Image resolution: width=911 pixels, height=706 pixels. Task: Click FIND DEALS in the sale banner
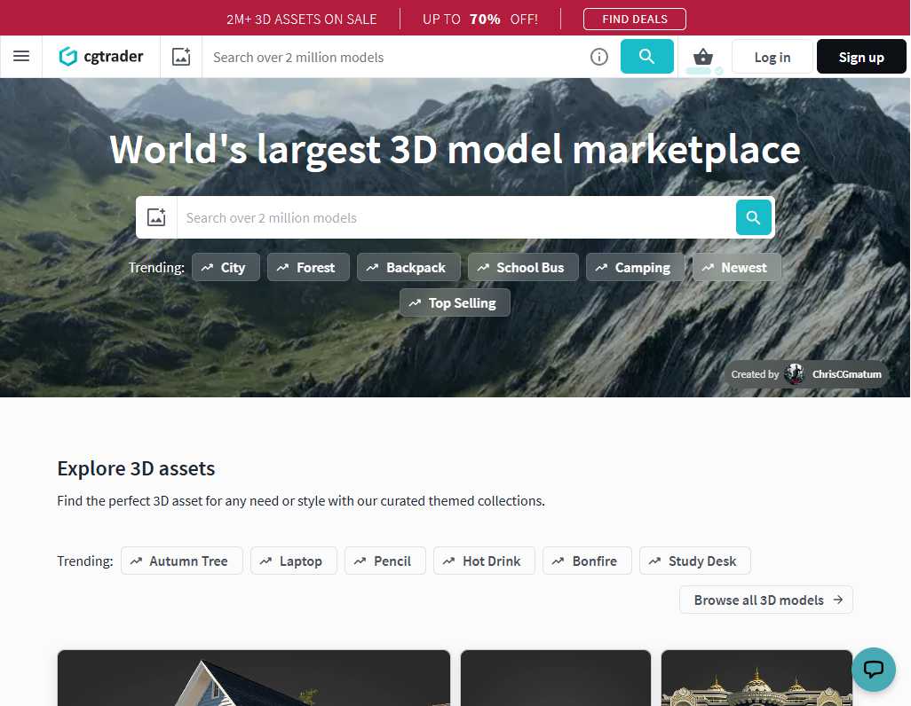coord(634,19)
